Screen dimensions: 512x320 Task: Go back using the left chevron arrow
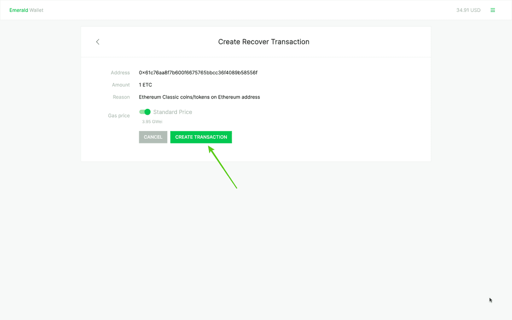pyautogui.click(x=98, y=42)
